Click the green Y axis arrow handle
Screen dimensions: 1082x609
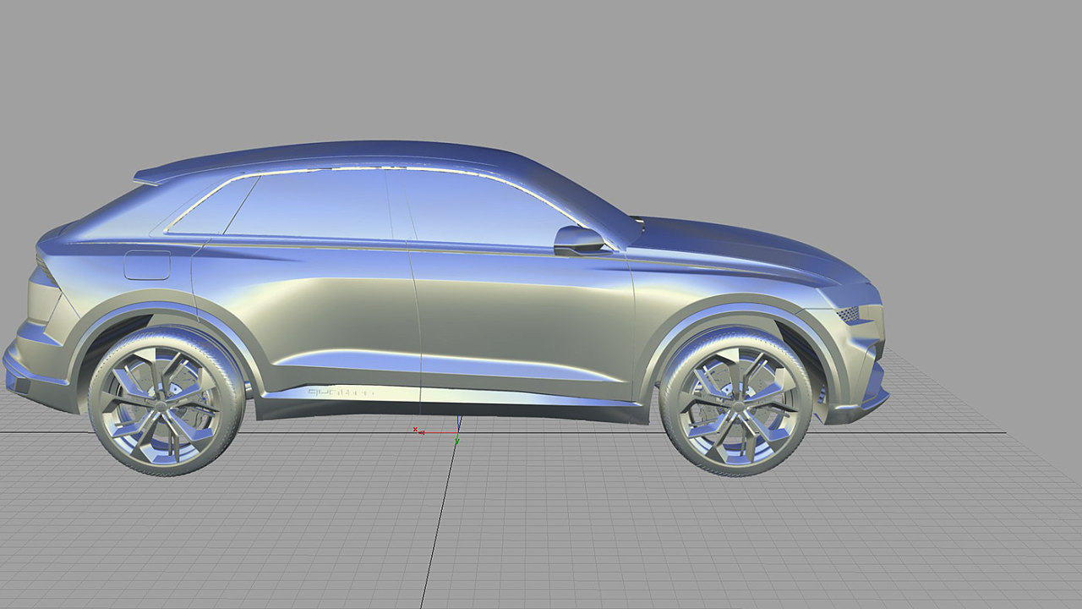pos(456,441)
